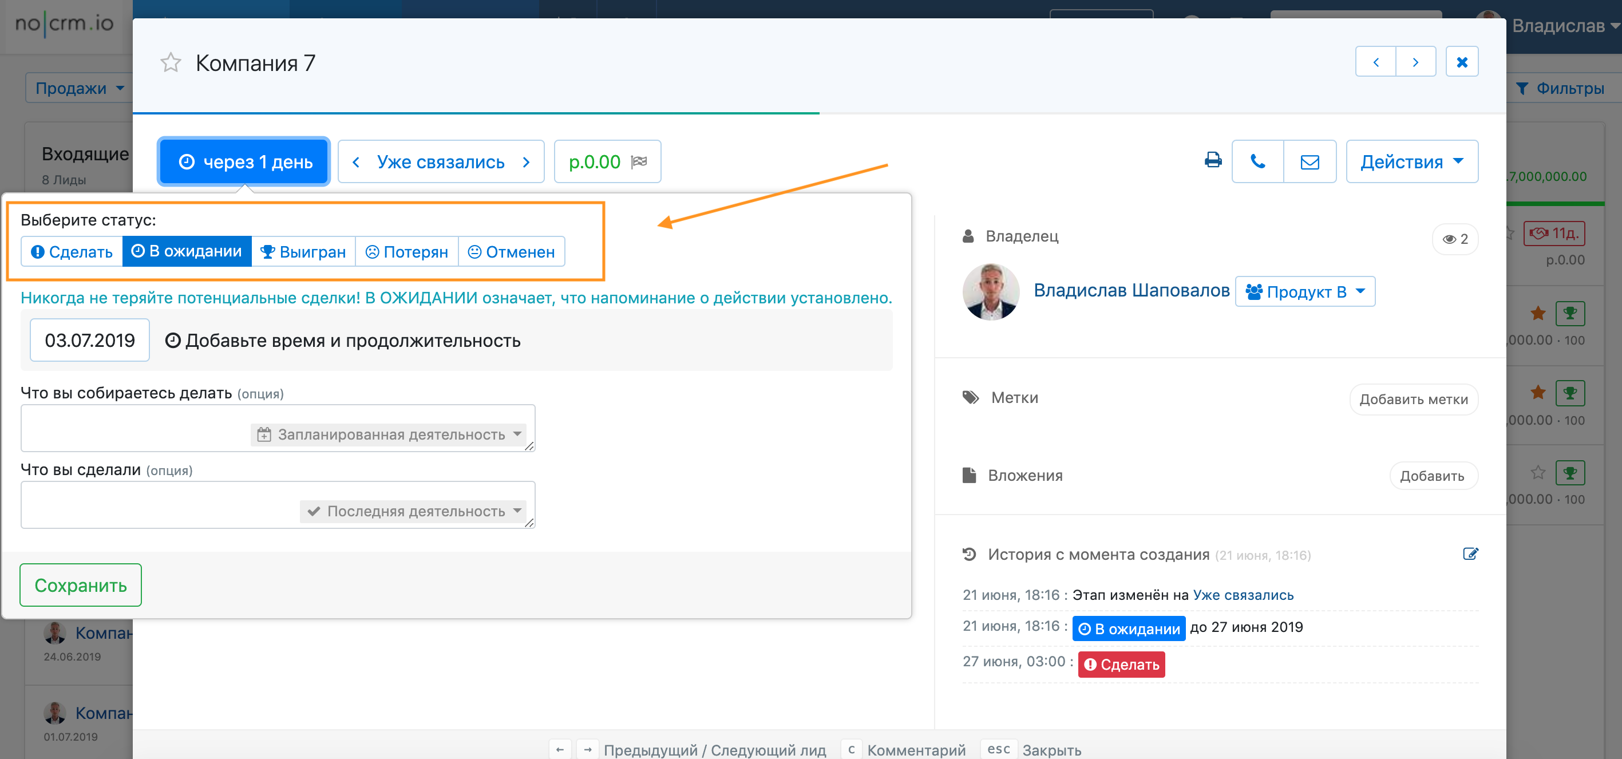Viewport: 1622px width, 759px height.
Task: Go to previous lead arrow
Action: tap(1376, 62)
